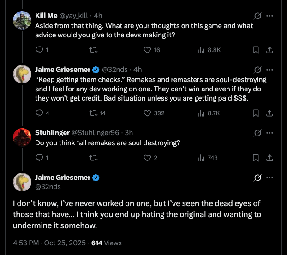Open Grok icon on Kill Me's tweet
The image size is (287, 255).
[x=258, y=16]
